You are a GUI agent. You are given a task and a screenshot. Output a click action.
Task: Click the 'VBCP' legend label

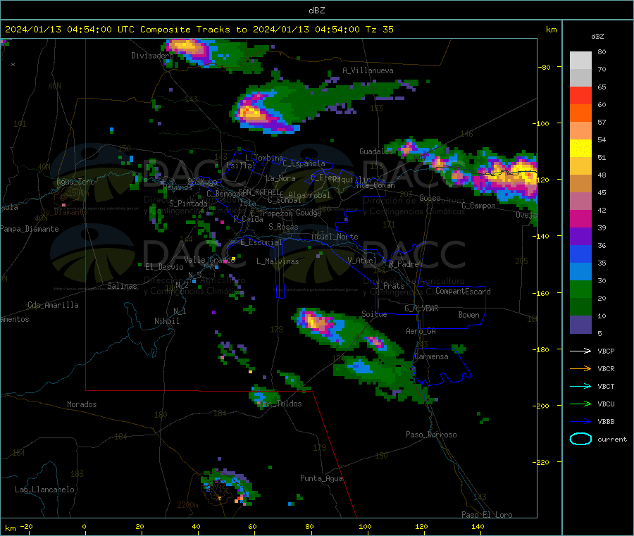[606, 351]
